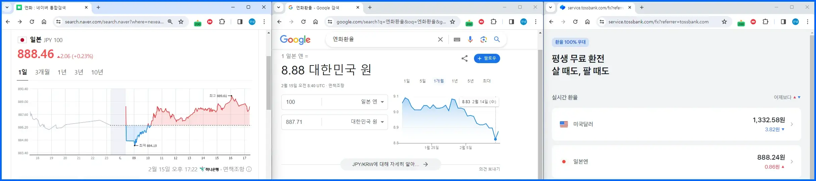Open JPY/KRW에 대해 자세히 알아보기 link
This screenshot has width=816, height=181.
coord(390,164)
